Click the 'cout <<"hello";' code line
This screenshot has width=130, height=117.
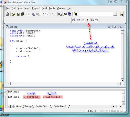(x=28, y=48)
